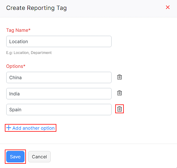Click the red asterisk after Tag Name
Image resolution: width=177 pixels, height=168 pixels.
click(x=30, y=30)
